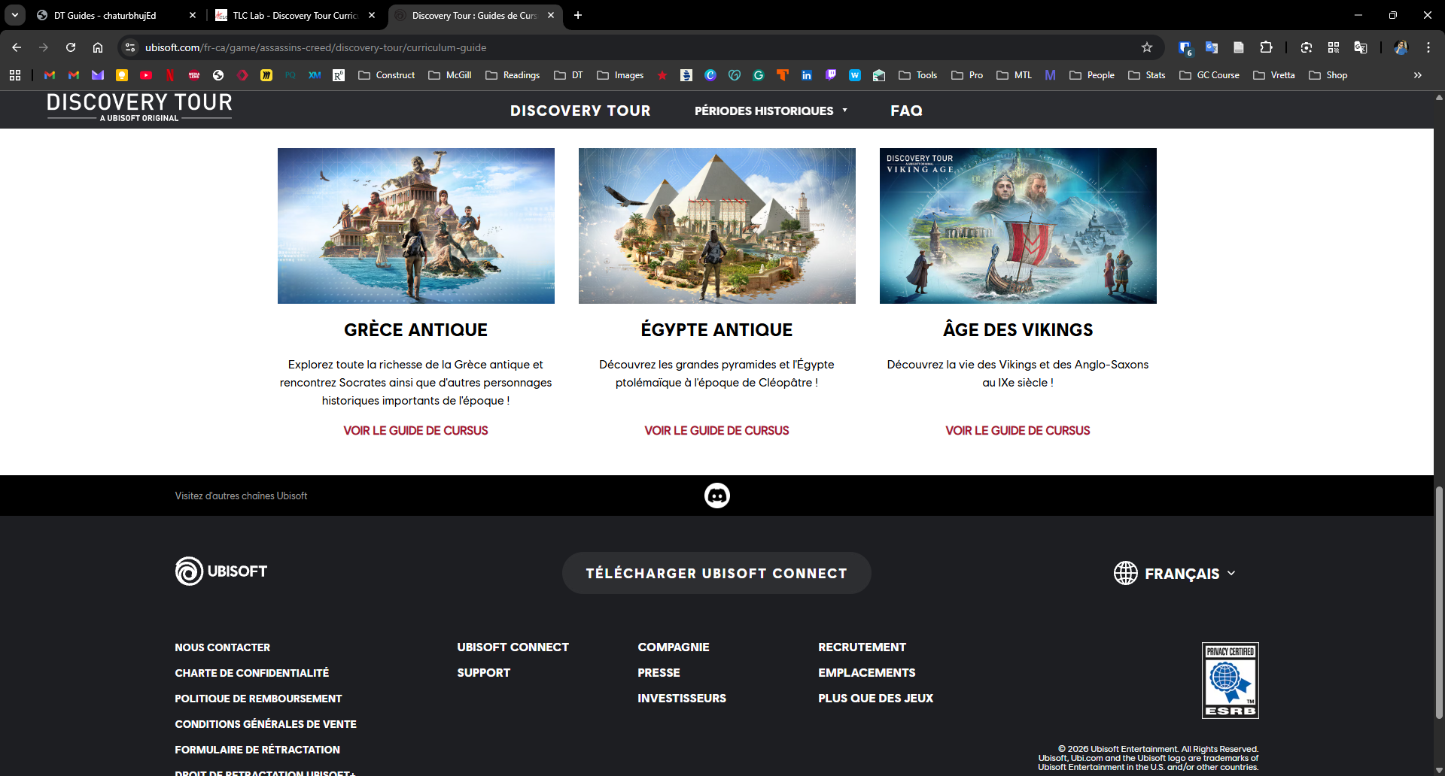Click Télécharger Ubisoft Connect button
Screen dimensions: 1445x776
pyautogui.click(x=716, y=573)
